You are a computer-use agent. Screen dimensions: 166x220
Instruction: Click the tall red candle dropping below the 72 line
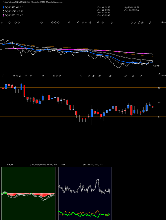pyautogui.click(x=25, y=91)
